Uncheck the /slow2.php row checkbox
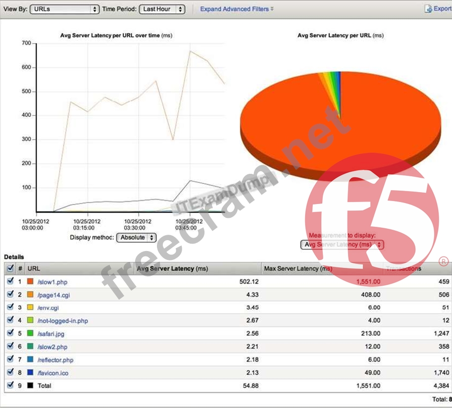The height and width of the screenshot is (408, 452). coord(10,346)
